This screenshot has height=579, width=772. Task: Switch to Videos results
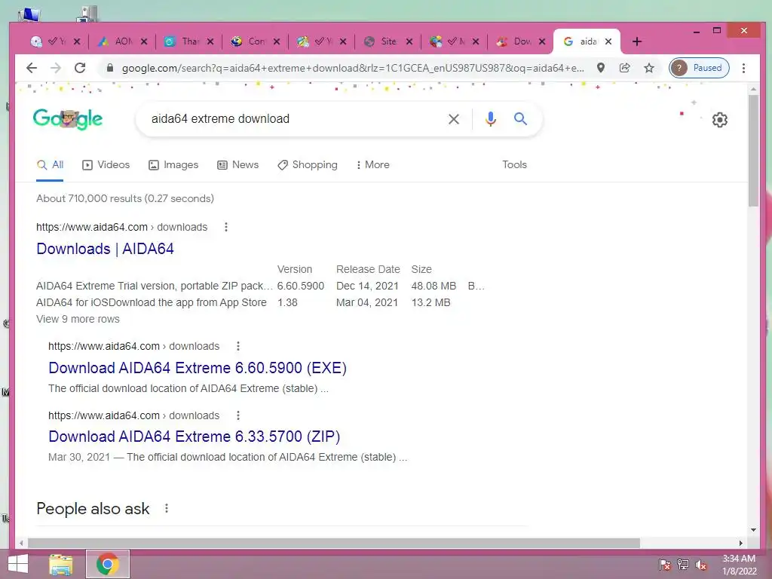click(x=106, y=165)
